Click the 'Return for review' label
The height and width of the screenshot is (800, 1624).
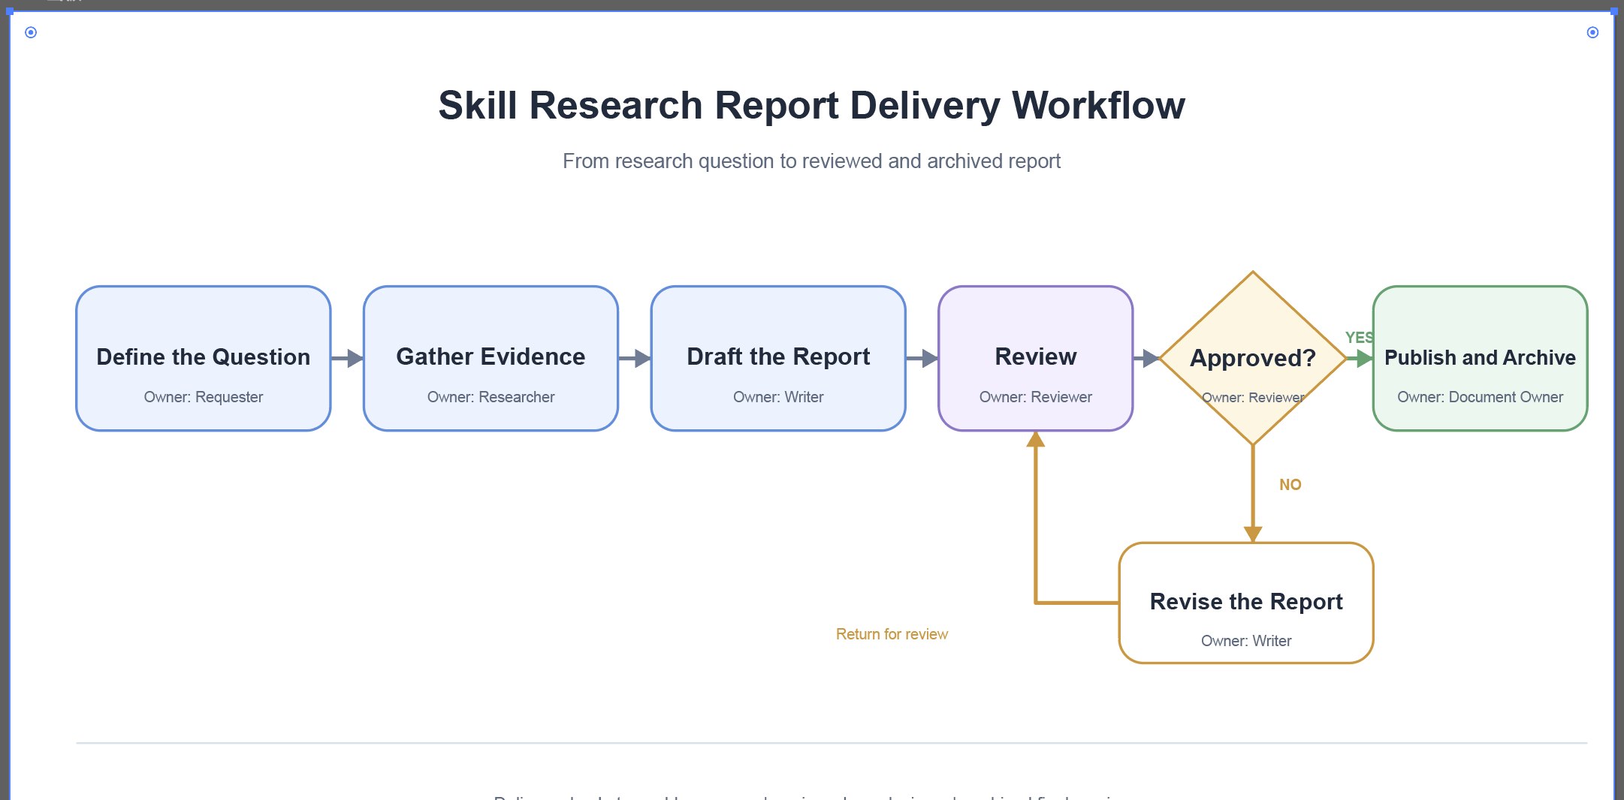[x=892, y=634]
